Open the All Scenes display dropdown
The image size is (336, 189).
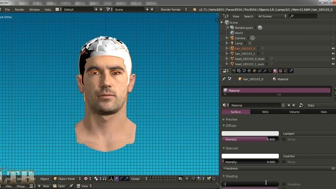(x=272, y=16)
